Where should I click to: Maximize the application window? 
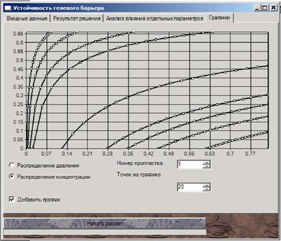click(x=265, y=8)
